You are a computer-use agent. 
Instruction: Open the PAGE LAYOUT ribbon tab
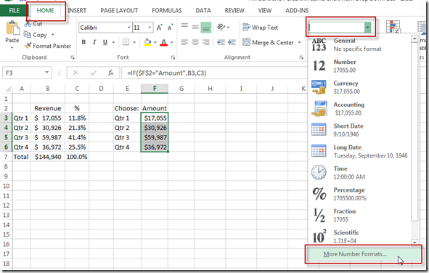(119, 11)
